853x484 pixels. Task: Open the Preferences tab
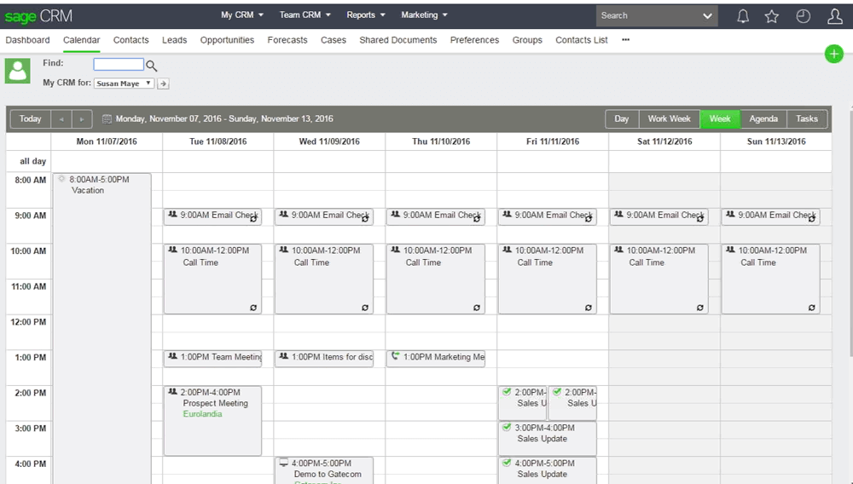(474, 40)
